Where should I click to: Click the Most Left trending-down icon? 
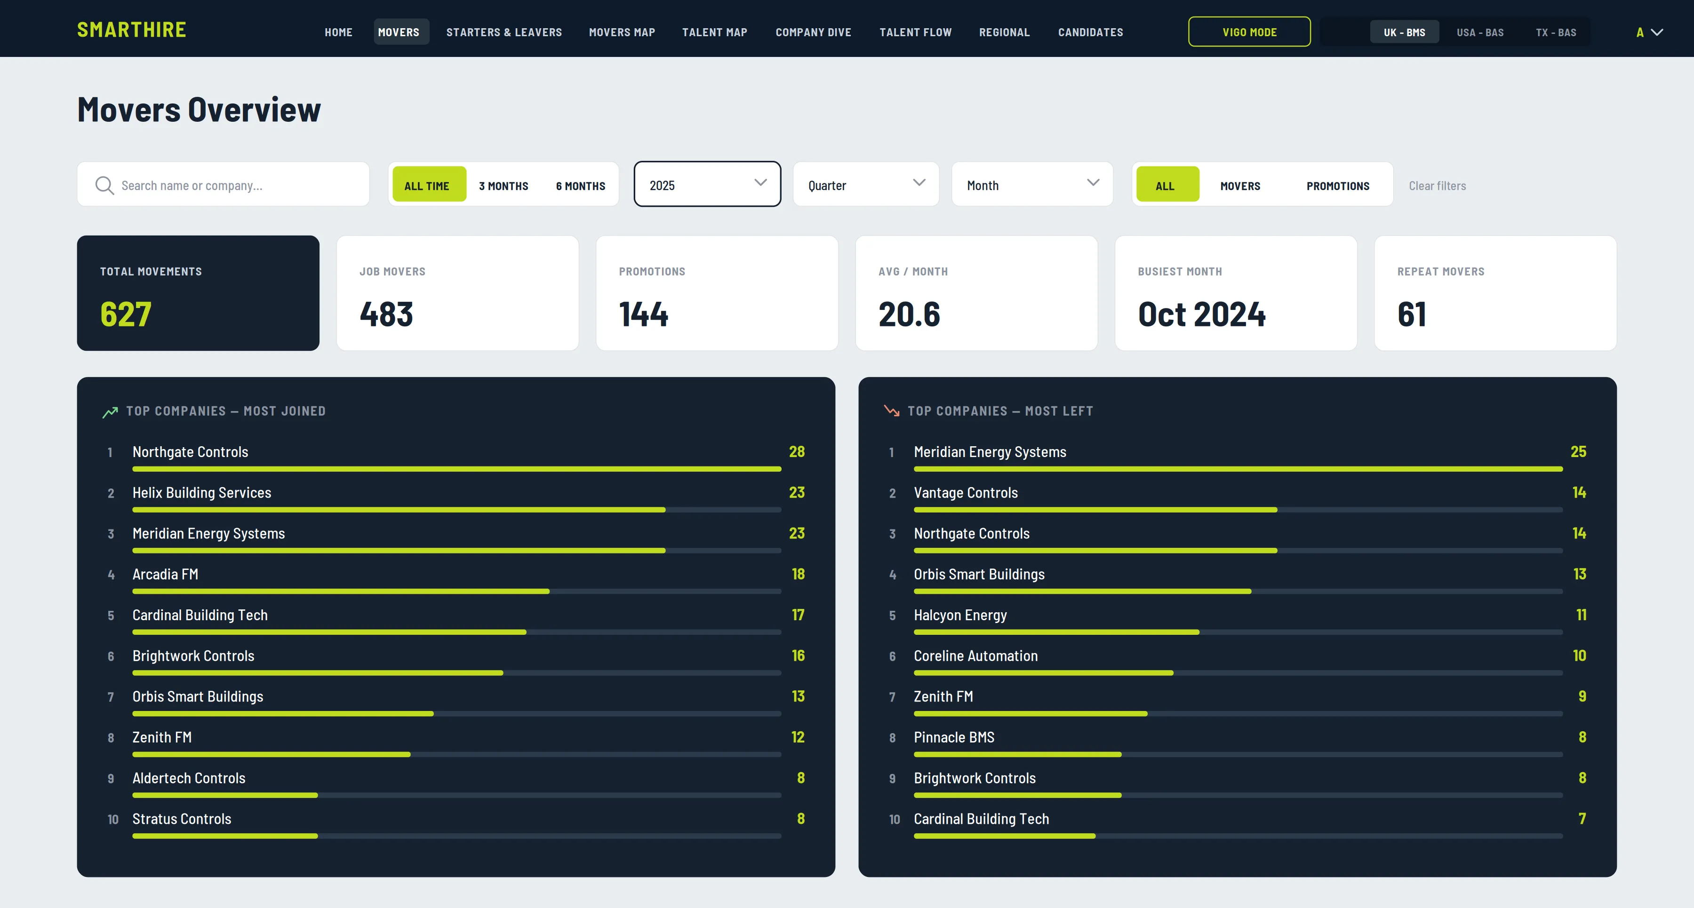point(892,411)
